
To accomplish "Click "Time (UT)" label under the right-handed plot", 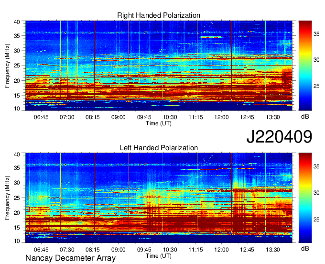I will click(x=159, y=123).
